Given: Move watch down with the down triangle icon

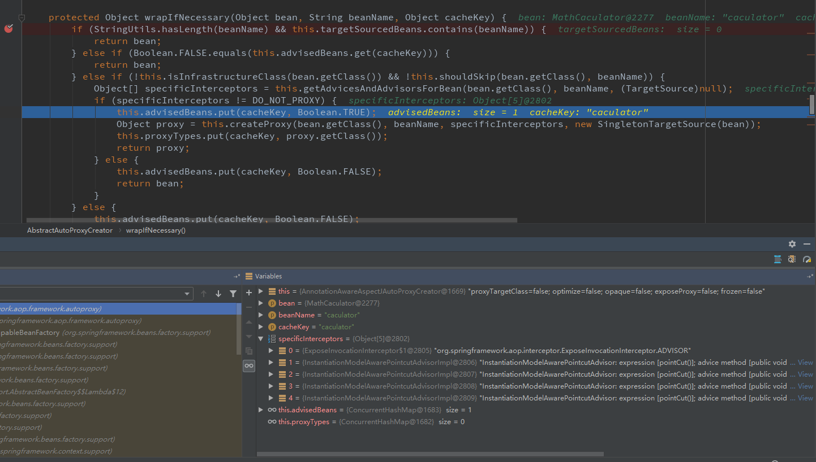Looking at the screenshot, I should (x=248, y=337).
